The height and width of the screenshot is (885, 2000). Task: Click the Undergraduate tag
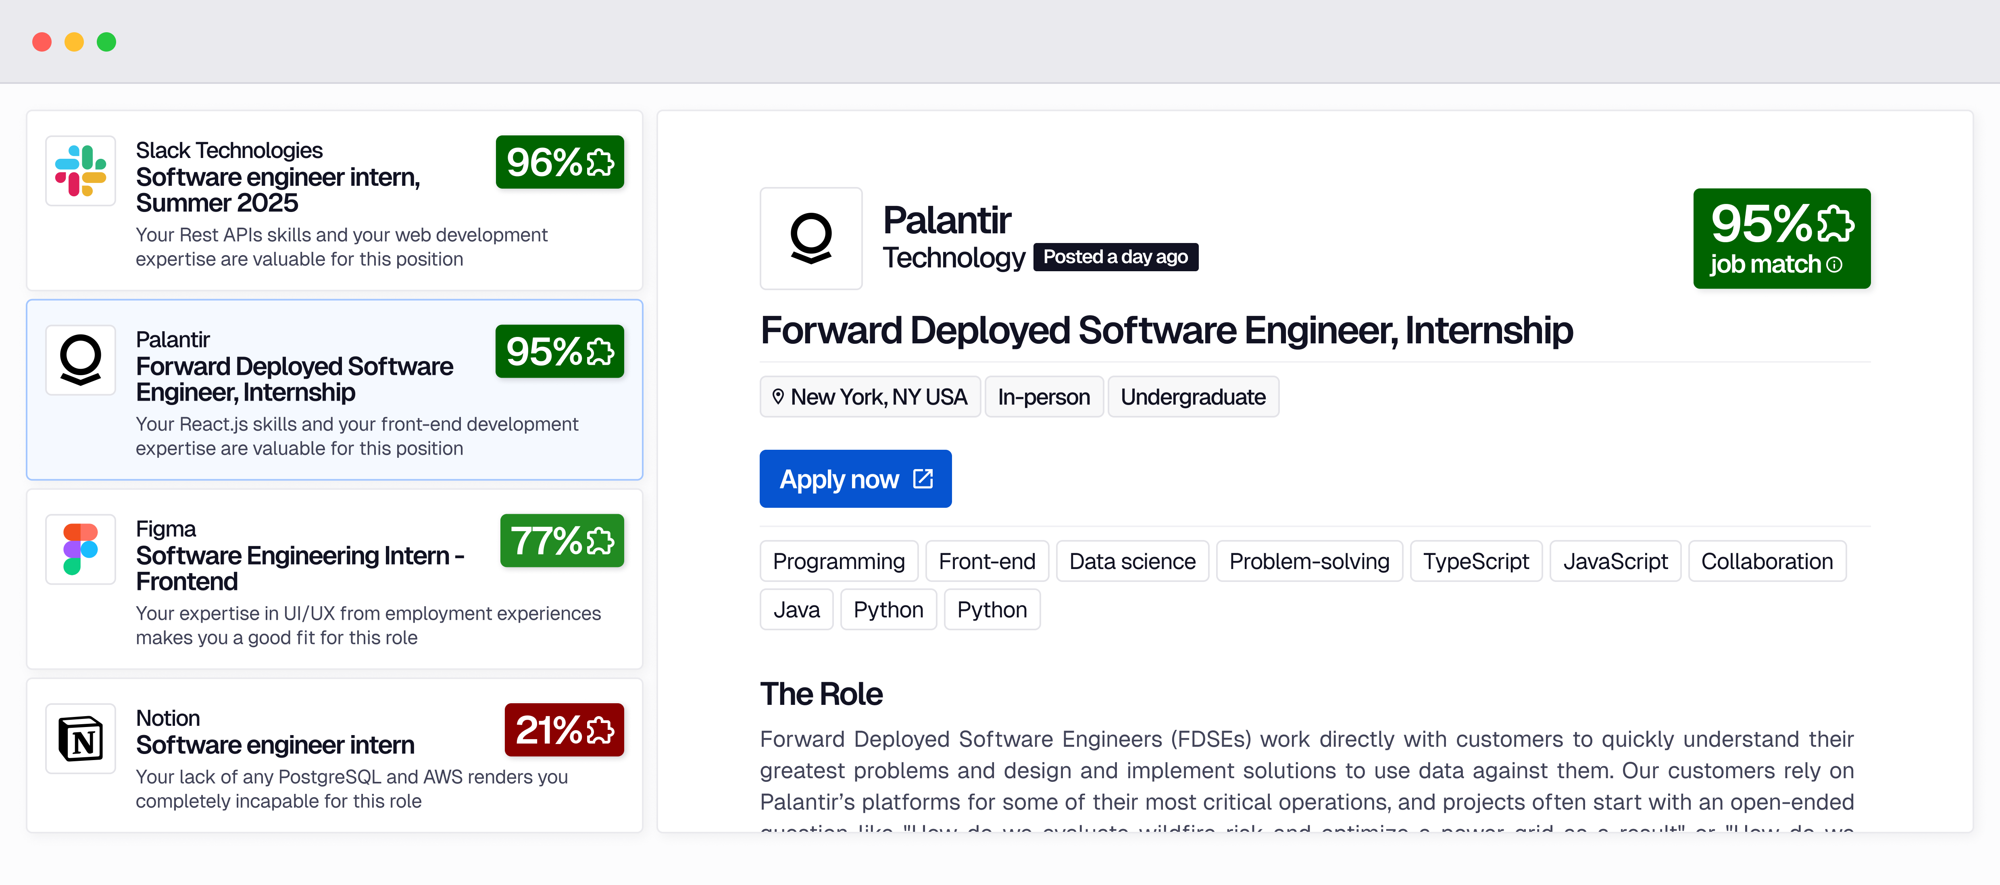tap(1193, 396)
